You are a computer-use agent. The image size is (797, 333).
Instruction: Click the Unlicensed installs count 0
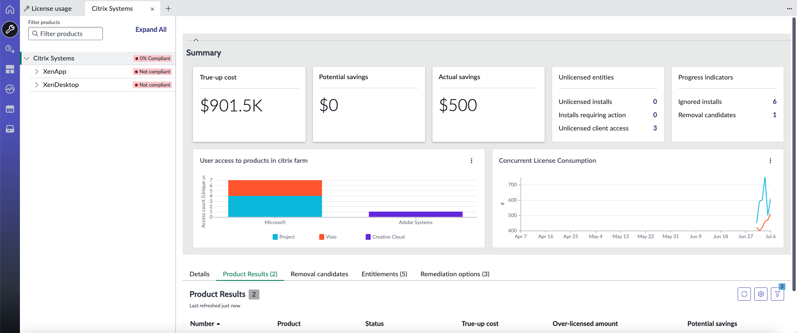[655, 101]
